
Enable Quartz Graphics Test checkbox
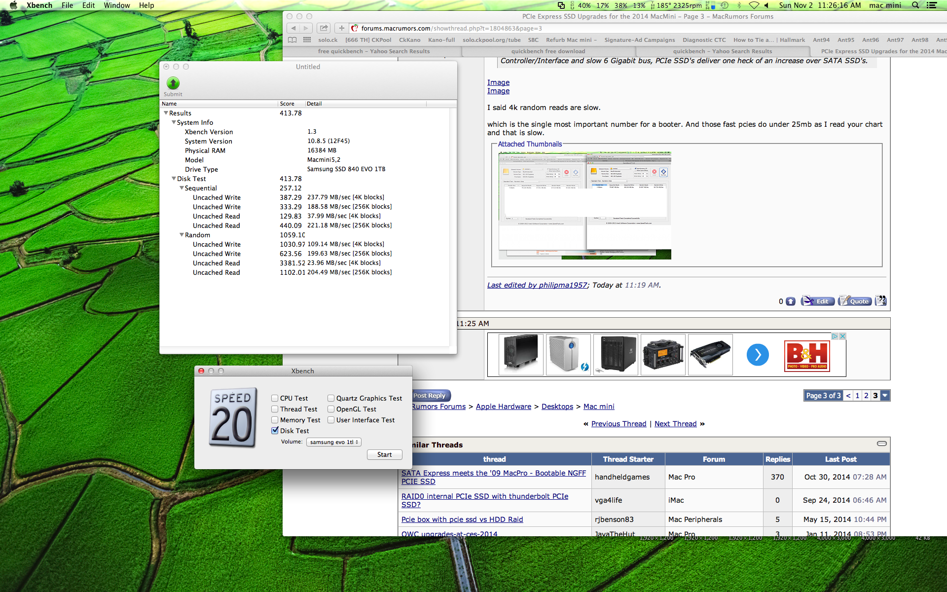click(x=331, y=398)
